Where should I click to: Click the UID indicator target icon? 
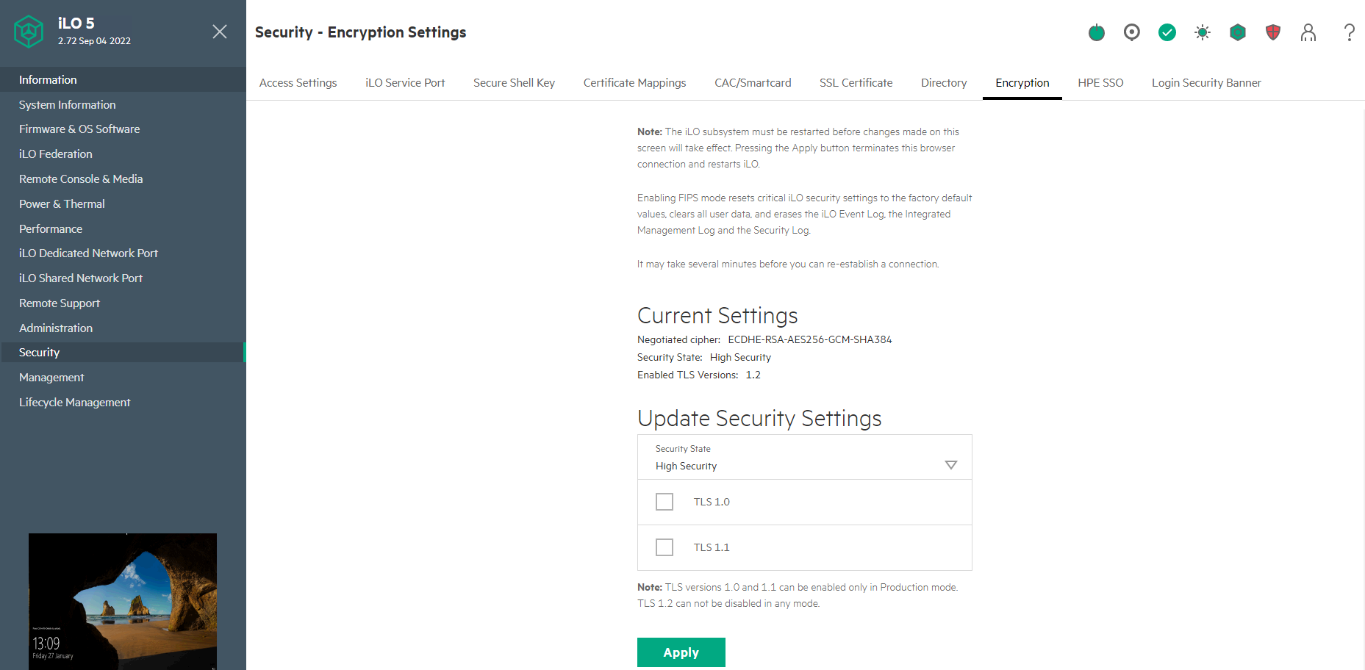(1131, 32)
